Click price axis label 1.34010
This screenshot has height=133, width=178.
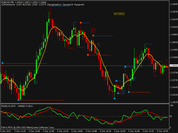coord(174,42)
